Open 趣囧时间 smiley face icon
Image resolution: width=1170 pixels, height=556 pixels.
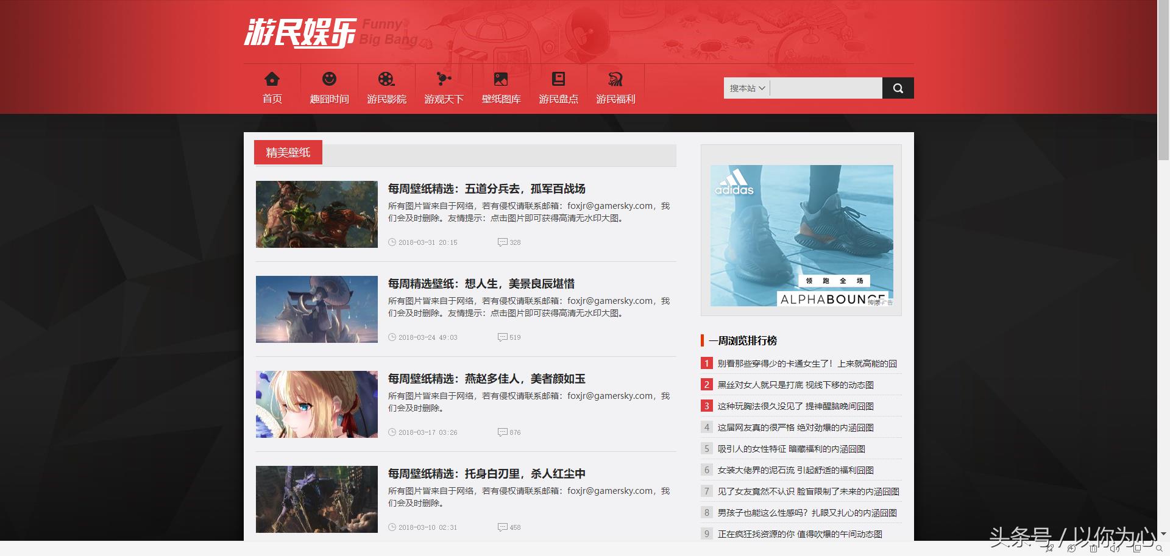coord(329,79)
